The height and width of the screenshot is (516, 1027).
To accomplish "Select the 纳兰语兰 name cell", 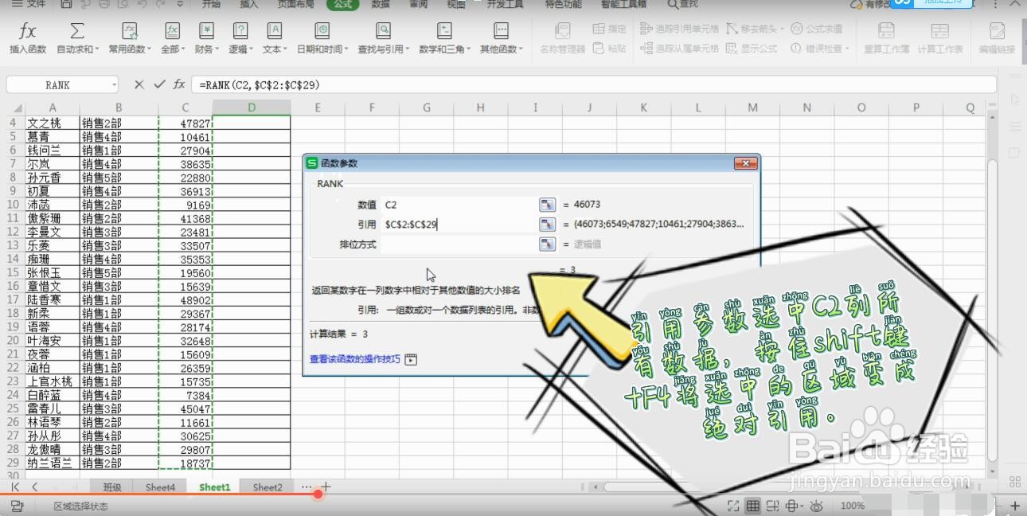I will (52, 463).
